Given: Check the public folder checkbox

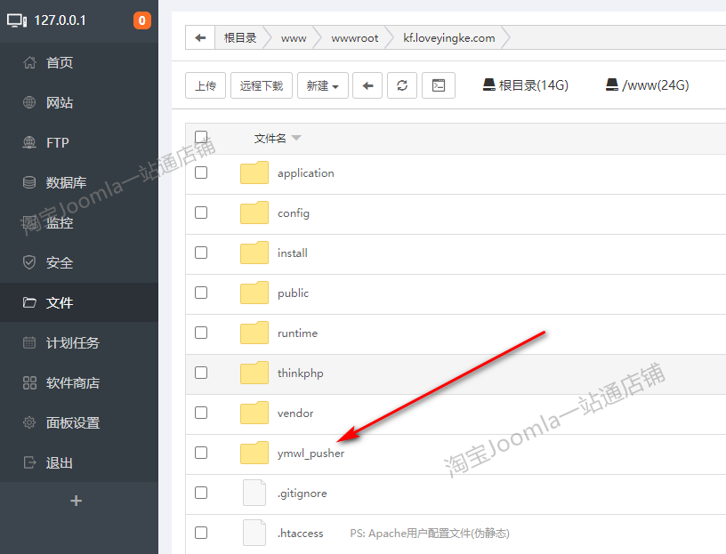Looking at the screenshot, I should point(201,293).
